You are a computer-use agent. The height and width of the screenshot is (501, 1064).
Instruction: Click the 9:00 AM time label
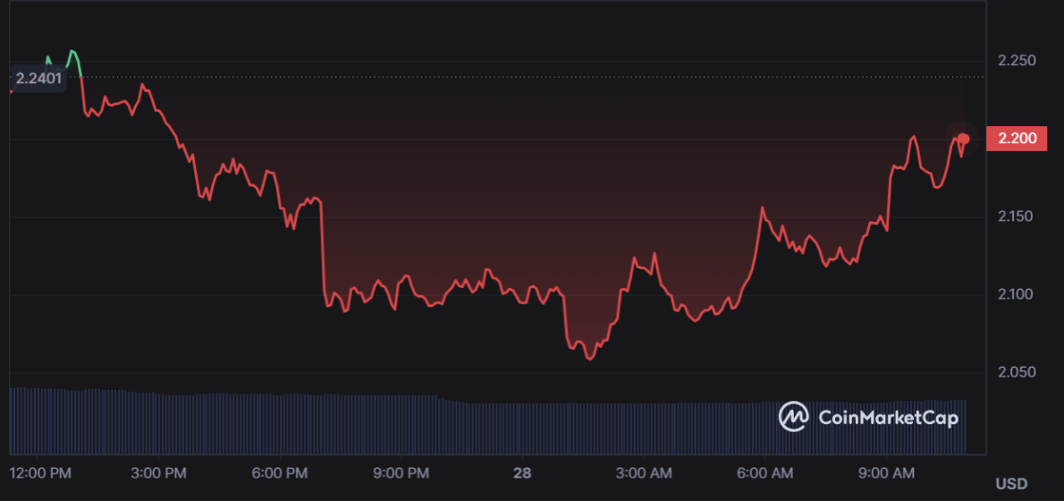(x=888, y=472)
